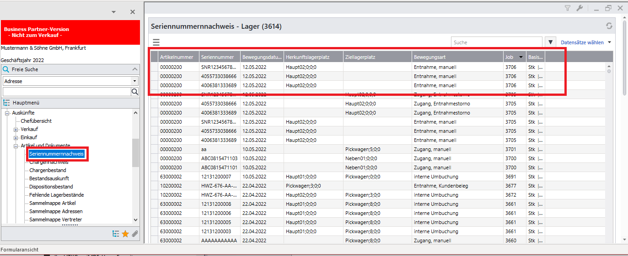Click the magnifier icon beside the Adresse search field
Viewport: 628px width, 256px height.
point(135,92)
